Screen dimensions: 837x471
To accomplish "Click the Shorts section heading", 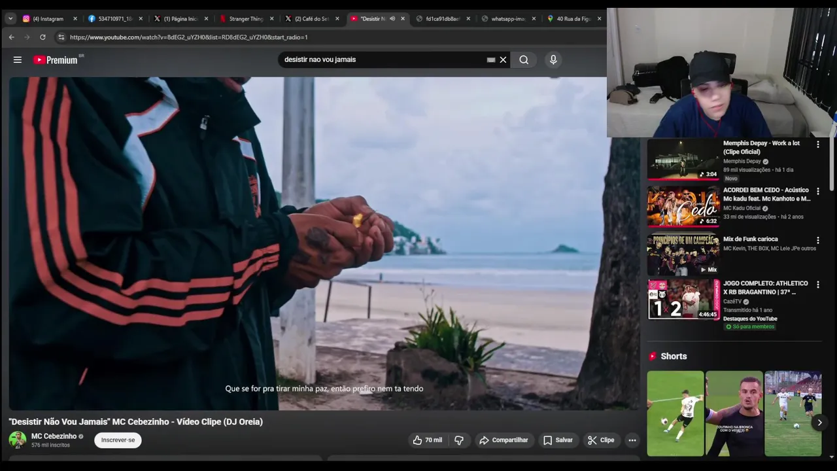I will coord(674,357).
